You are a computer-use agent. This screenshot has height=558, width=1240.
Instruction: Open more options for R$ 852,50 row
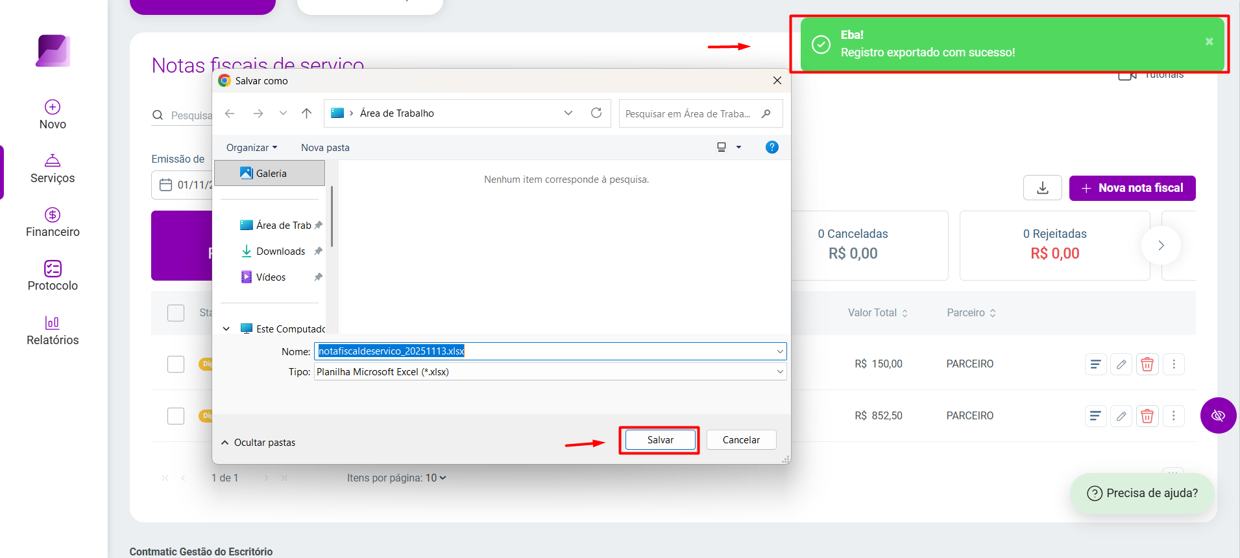(x=1174, y=416)
